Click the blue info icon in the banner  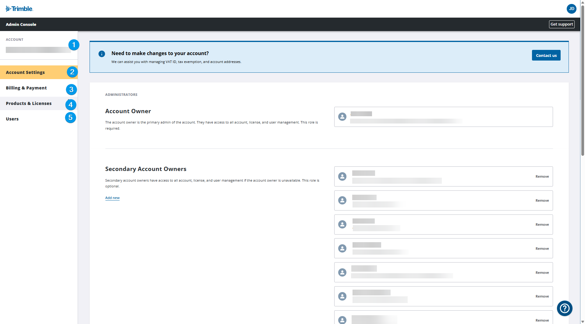[x=102, y=54]
